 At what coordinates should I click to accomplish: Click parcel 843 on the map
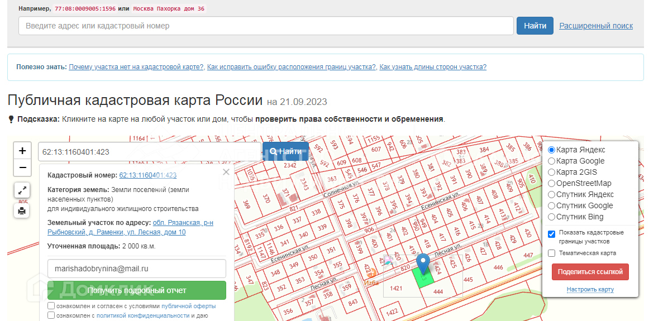click(x=352, y=302)
